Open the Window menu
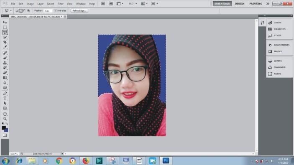Screen dimensions: 294x165 [81, 4]
